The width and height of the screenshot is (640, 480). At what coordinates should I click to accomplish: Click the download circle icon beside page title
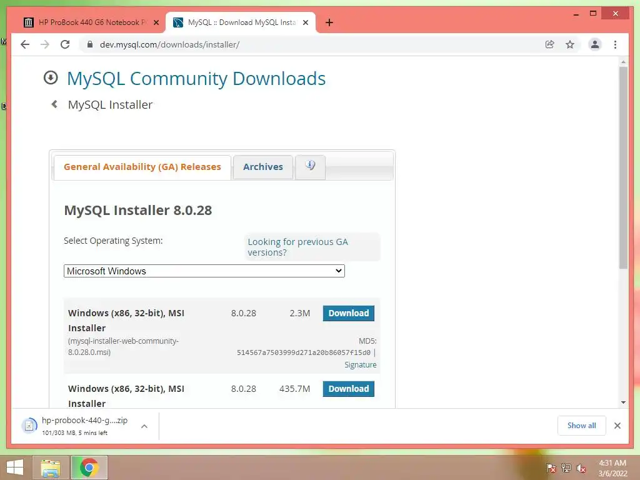click(x=51, y=77)
